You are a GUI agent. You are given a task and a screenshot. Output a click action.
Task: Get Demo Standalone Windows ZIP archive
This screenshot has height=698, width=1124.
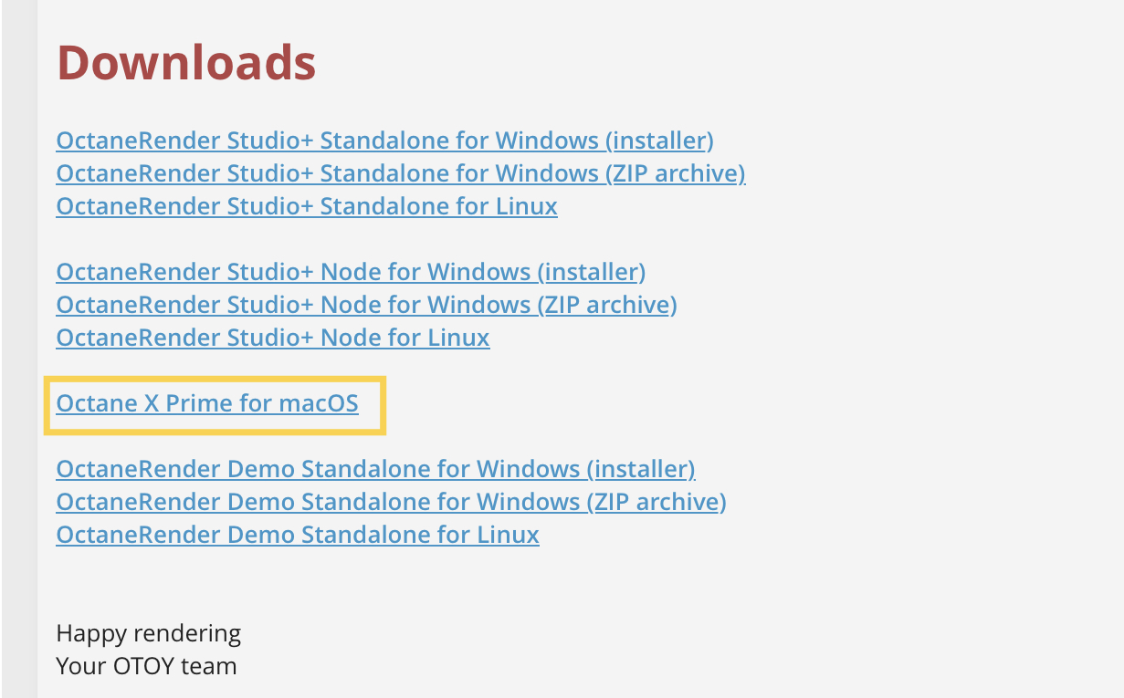[390, 502]
